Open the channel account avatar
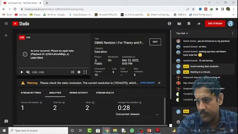 pos(231,23)
